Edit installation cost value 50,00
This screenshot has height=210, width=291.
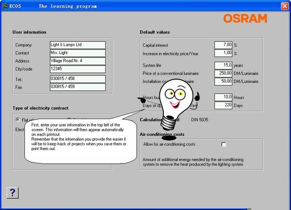pos(223,82)
